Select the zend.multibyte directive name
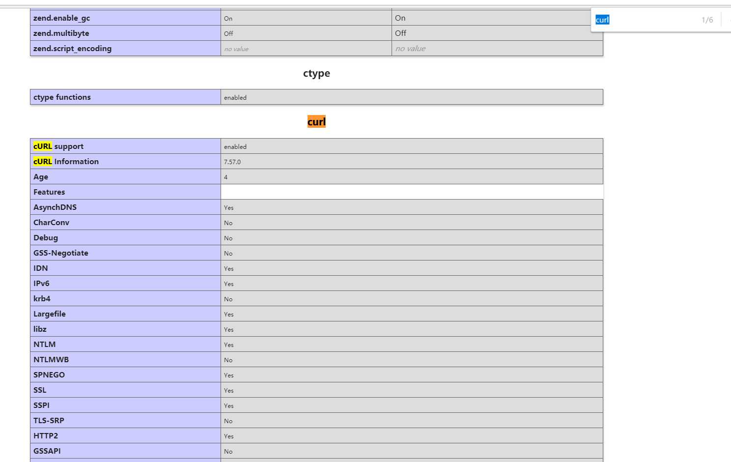The height and width of the screenshot is (462, 731). coord(61,33)
